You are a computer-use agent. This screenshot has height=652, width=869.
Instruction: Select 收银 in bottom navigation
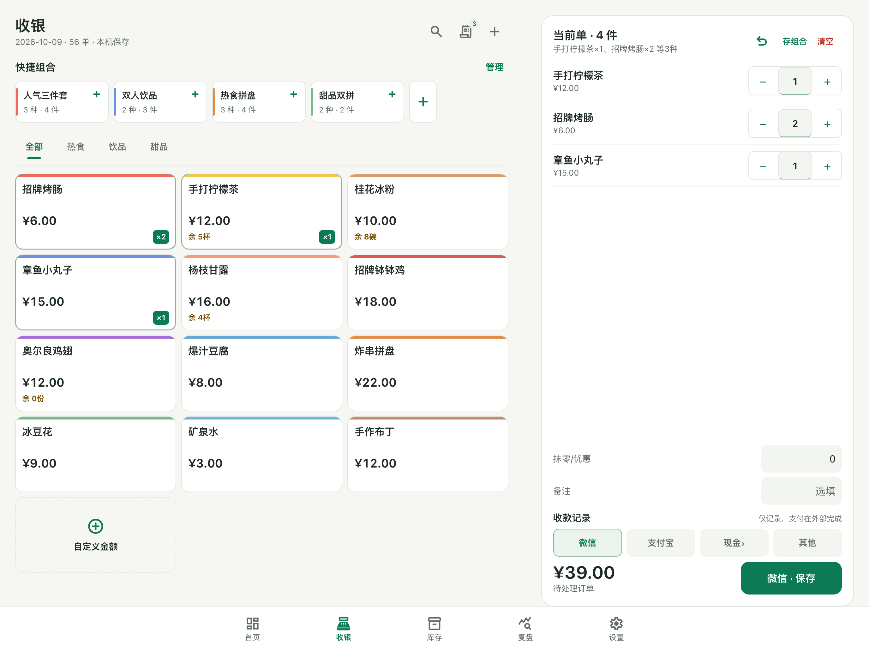tap(343, 629)
